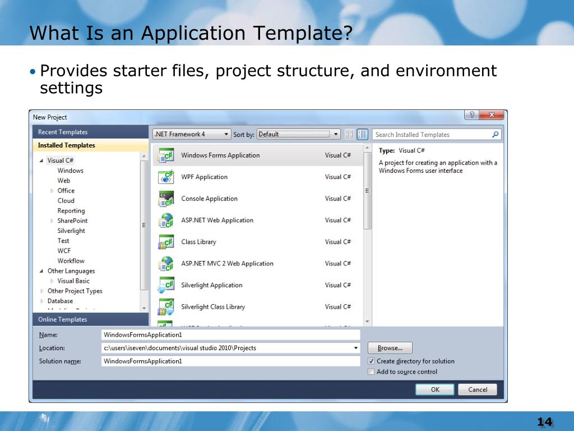This screenshot has height=431, width=574.
Task: Open the Online Templates section
Action: pos(90,319)
